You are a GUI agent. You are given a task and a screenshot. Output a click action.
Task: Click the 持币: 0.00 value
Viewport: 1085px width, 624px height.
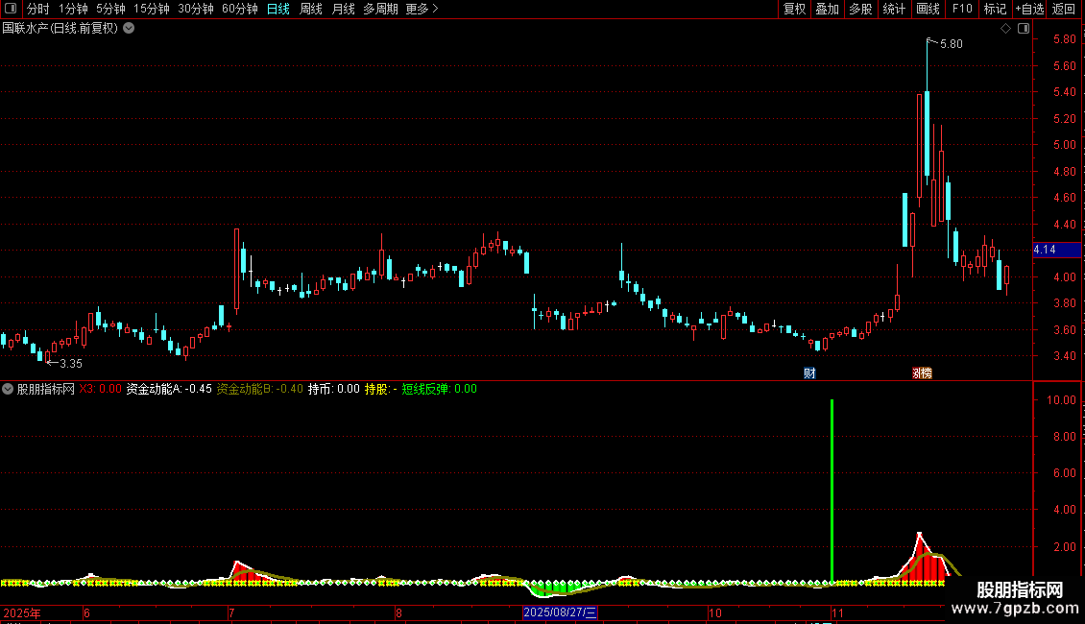[333, 389]
